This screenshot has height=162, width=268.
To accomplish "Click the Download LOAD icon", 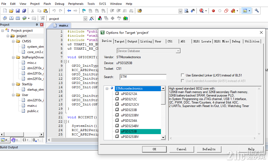I will coord(43,18).
